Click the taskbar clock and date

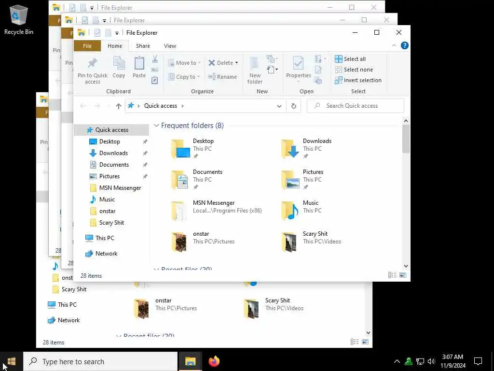pyautogui.click(x=453, y=361)
